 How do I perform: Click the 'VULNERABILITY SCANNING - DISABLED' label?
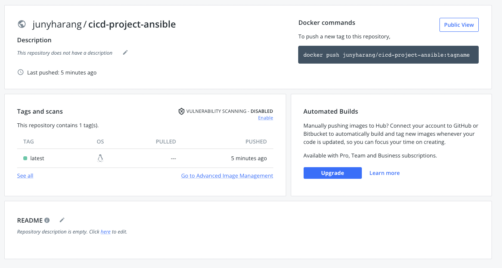tap(229, 111)
